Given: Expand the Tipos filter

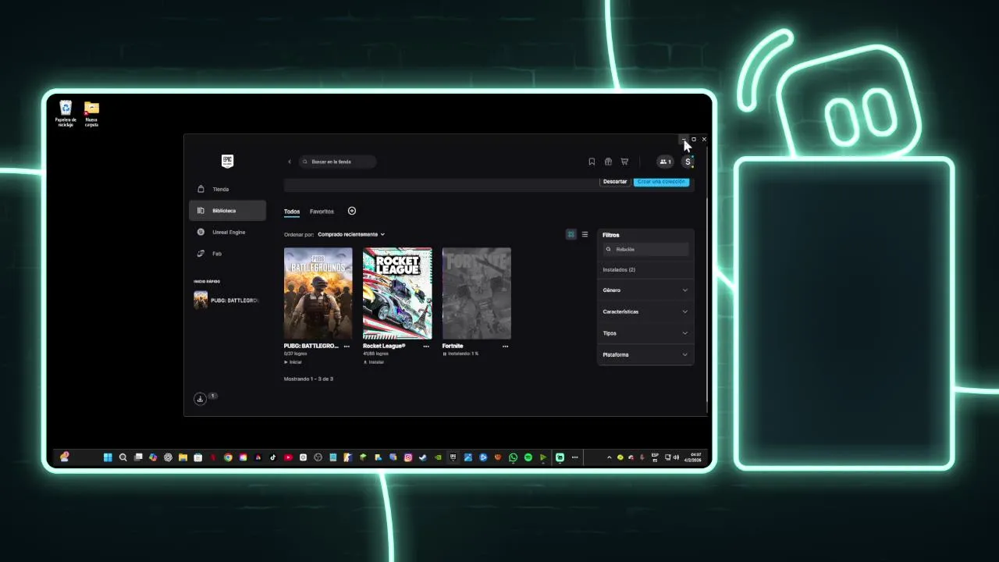Looking at the screenshot, I should pyautogui.click(x=645, y=333).
